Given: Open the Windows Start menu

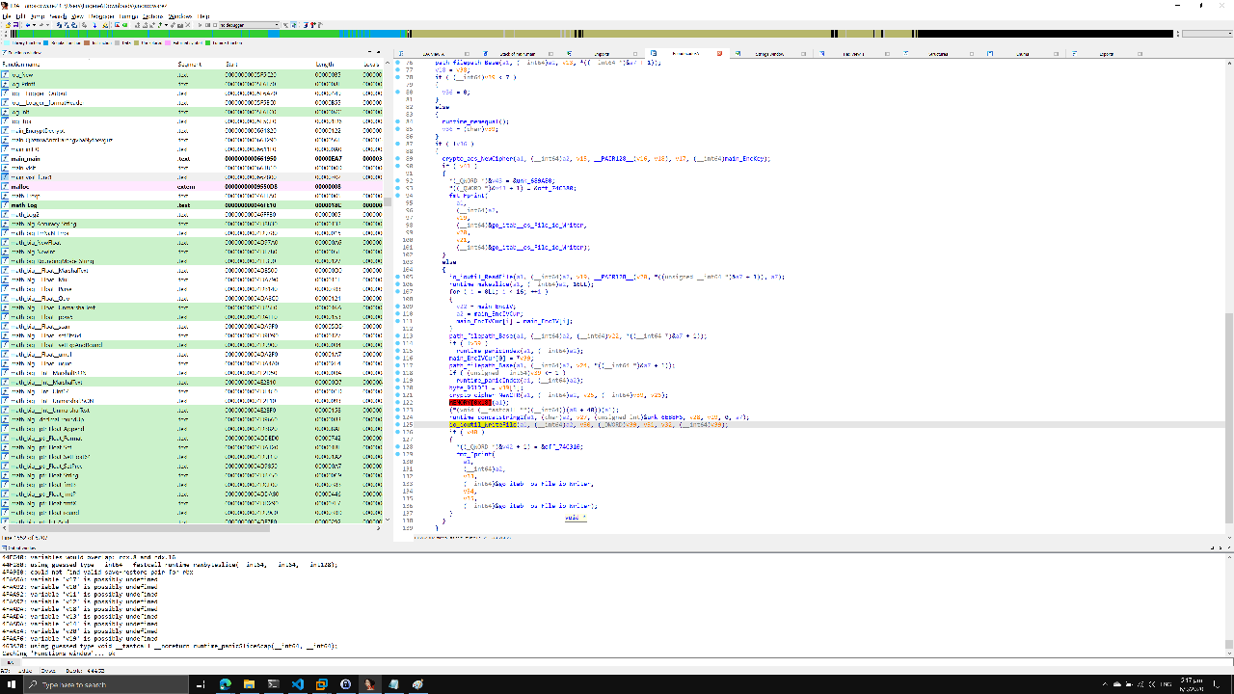Looking at the screenshot, I should tap(10, 684).
